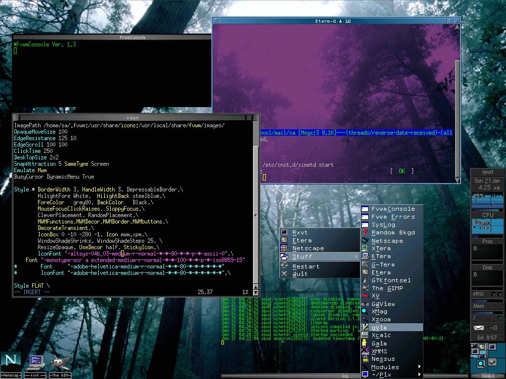Click the Fvwm Errors terminal icon
506x379 pixels.
pos(365,217)
